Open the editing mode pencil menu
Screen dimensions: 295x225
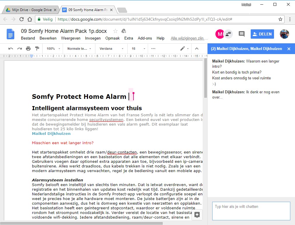(184, 49)
